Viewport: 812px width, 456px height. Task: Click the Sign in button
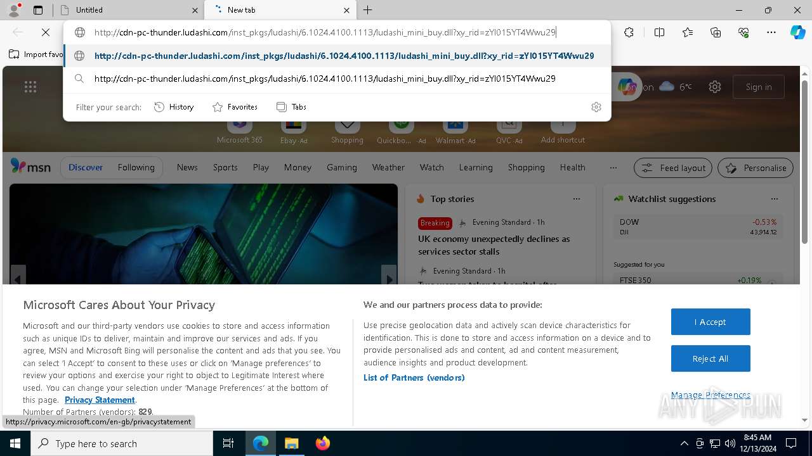pyautogui.click(x=759, y=87)
